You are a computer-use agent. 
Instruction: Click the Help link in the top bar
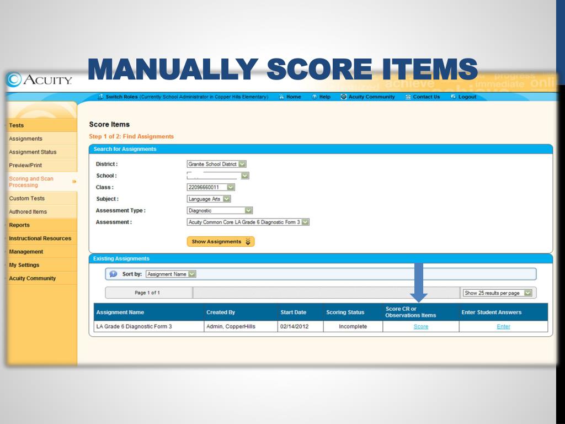pos(324,97)
